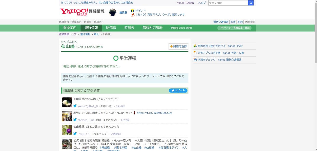Open the https://t.co/W4MnRdC5Dp tweet link
This screenshot has width=317, height=151.
tap(155, 113)
